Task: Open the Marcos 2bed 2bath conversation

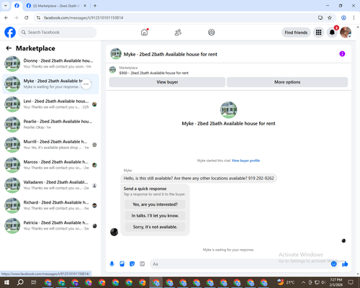Action: click(50, 165)
